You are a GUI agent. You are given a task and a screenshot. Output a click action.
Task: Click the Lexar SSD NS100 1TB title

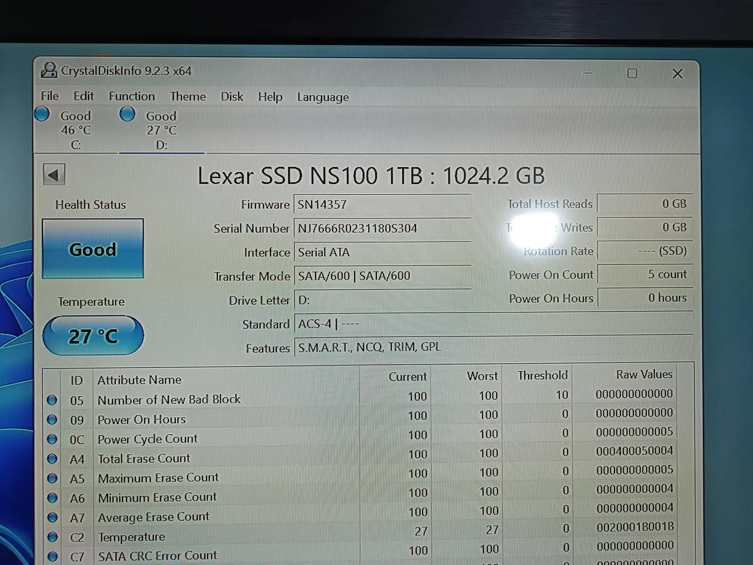371,176
